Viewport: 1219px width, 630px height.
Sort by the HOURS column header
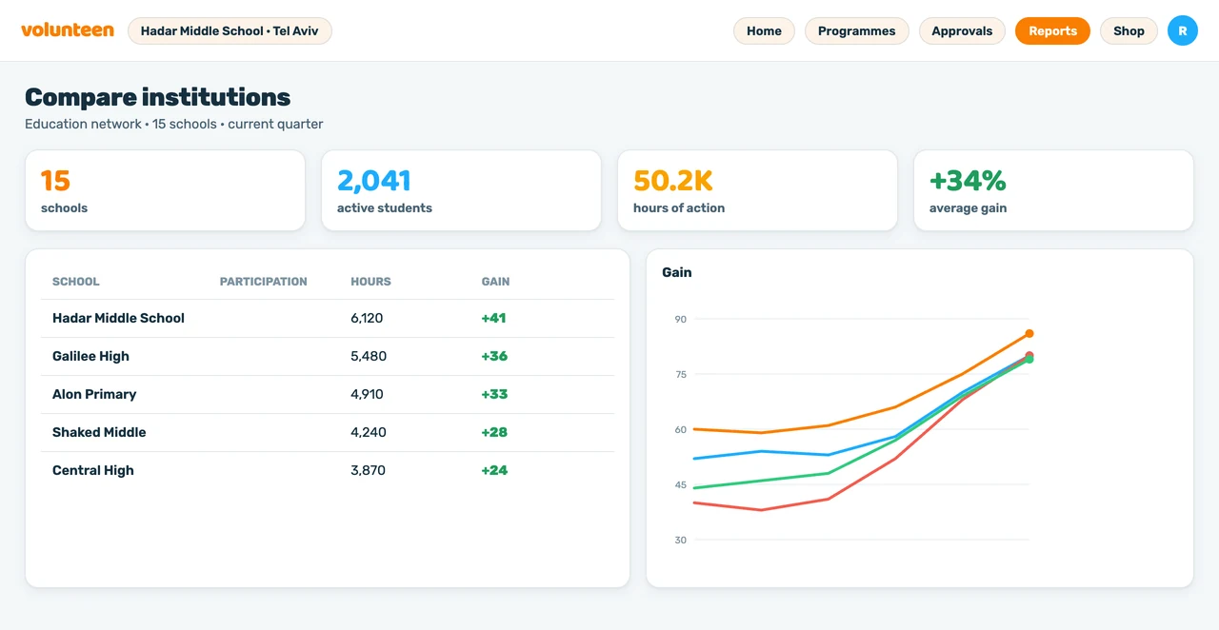point(370,282)
